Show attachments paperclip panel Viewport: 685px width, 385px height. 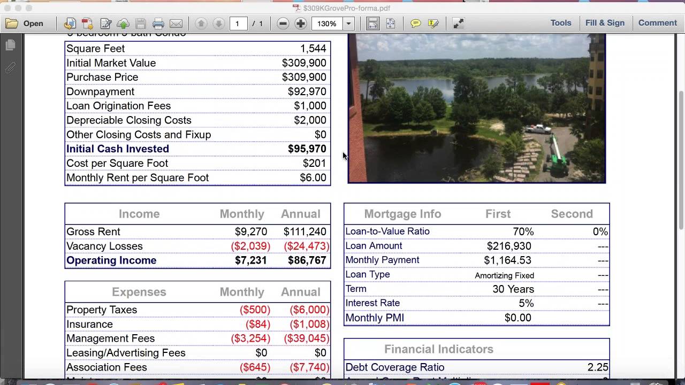10,68
